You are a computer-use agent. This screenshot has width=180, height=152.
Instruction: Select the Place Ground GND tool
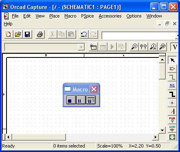coord(172,128)
